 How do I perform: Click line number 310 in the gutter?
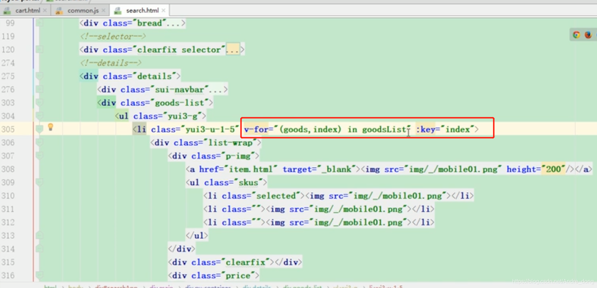8,196
